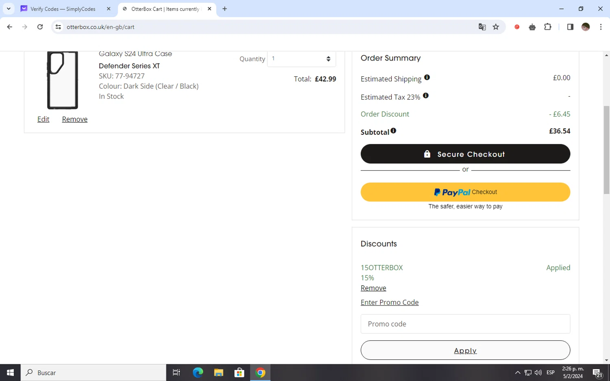Screen dimensions: 610x381
Task: Open the extensions puzzle icon
Action: [548, 27]
